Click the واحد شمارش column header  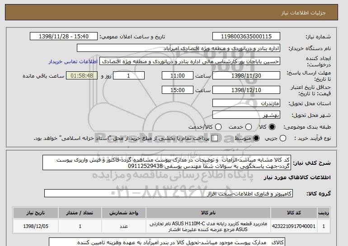124,213
